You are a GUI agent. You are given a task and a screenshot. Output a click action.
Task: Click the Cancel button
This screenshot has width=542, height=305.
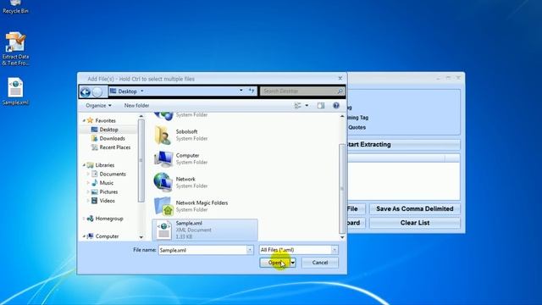320,263
